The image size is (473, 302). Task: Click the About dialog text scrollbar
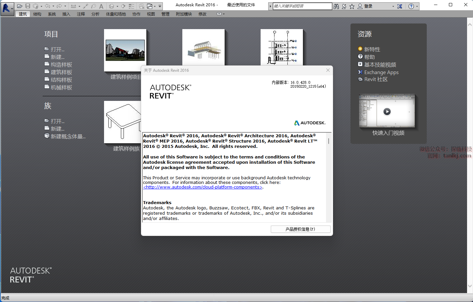coord(328,141)
